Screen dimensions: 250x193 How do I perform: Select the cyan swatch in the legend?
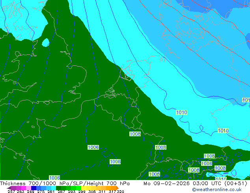pyautogui.click(x=54, y=188)
